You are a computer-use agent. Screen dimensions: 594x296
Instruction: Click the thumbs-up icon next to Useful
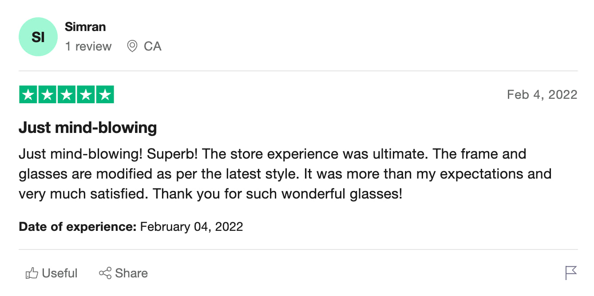(32, 273)
